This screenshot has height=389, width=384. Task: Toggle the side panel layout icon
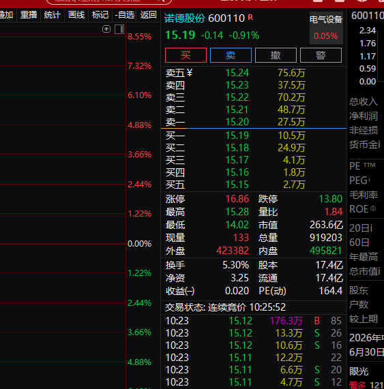click(x=119, y=29)
